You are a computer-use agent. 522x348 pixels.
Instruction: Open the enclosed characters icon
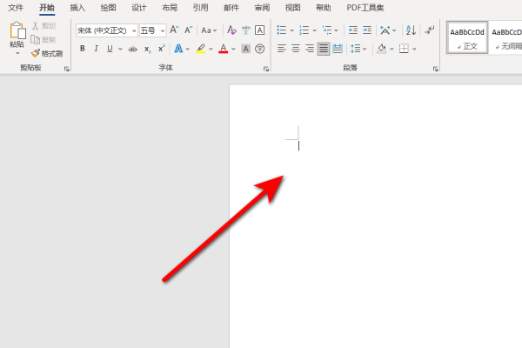coord(259,49)
